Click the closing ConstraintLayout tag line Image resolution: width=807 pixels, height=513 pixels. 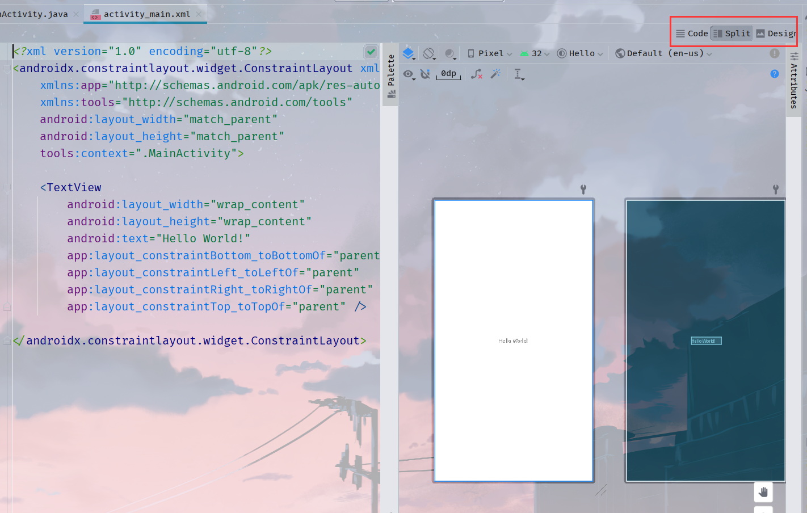point(190,340)
